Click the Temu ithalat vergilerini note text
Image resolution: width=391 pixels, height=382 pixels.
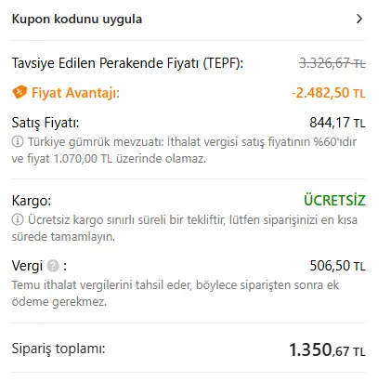coord(176,293)
